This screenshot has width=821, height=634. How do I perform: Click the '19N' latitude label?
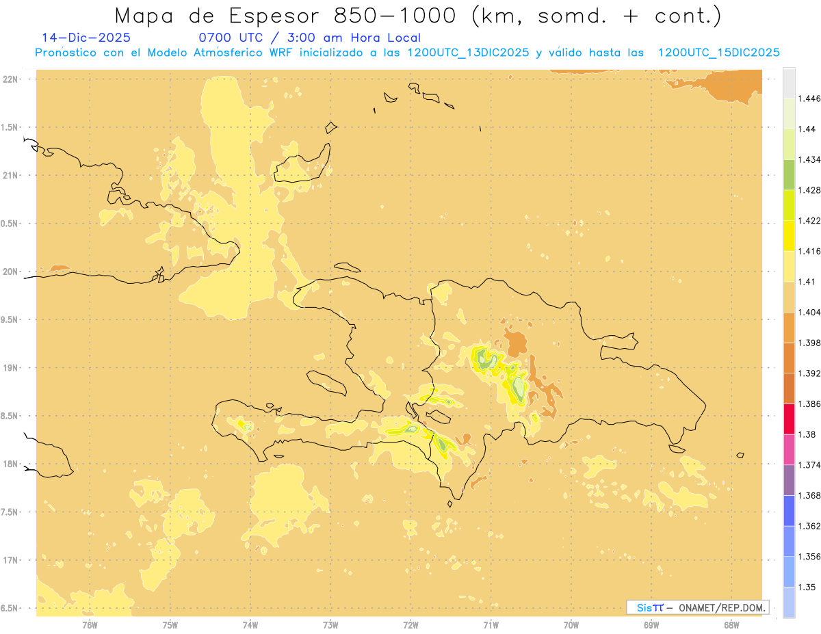pyautogui.click(x=10, y=367)
